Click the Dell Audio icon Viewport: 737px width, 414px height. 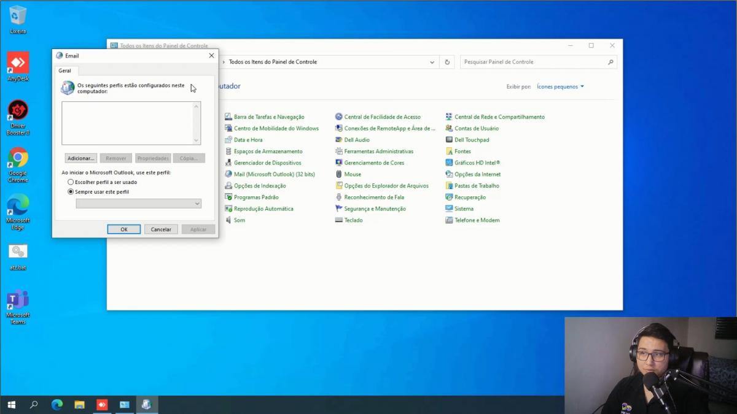tap(339, 140)
